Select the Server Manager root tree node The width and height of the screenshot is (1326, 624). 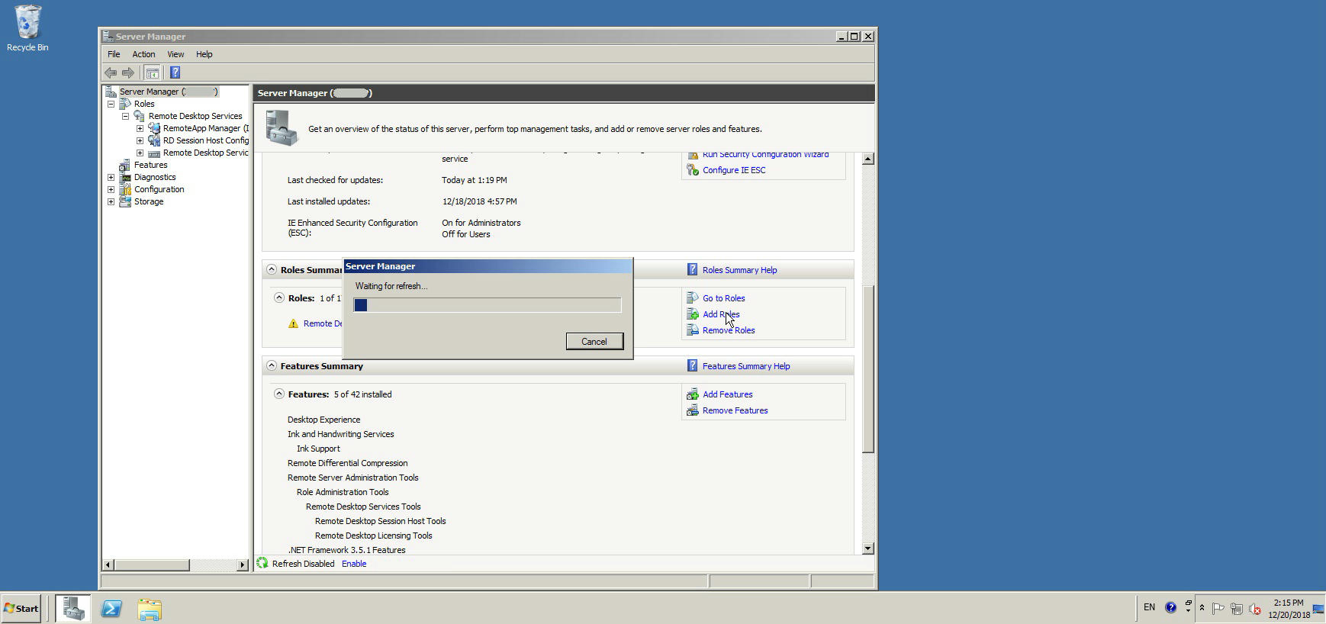pyautogui.click(x=168, y=92)
